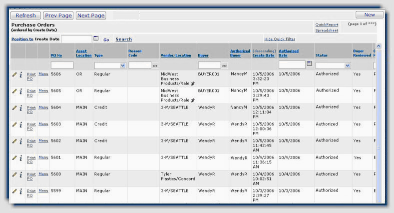Open the Menu link for PO 5604

click(43, 107)
